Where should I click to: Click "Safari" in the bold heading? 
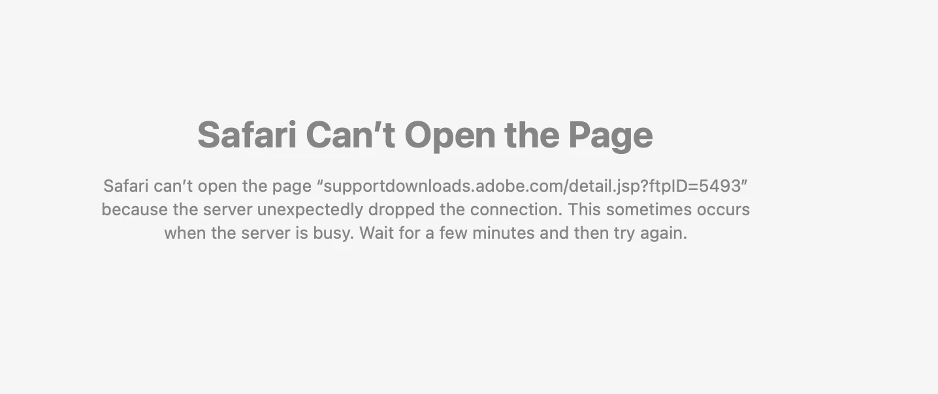(x=246, y=135)
